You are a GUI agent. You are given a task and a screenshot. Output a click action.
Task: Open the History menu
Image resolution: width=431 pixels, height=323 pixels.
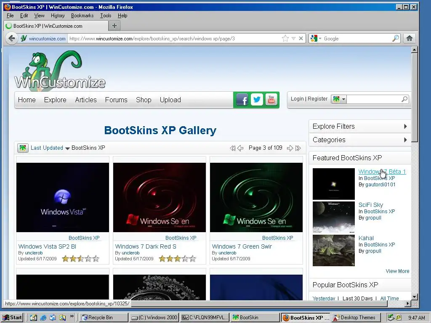pyautogui.click(x=58, y=16)
